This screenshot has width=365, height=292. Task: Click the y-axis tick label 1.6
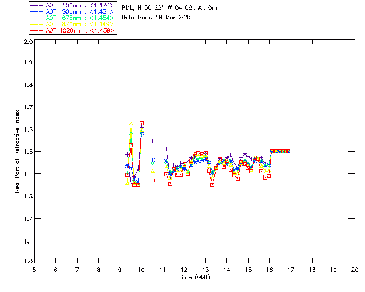(28, 129)
